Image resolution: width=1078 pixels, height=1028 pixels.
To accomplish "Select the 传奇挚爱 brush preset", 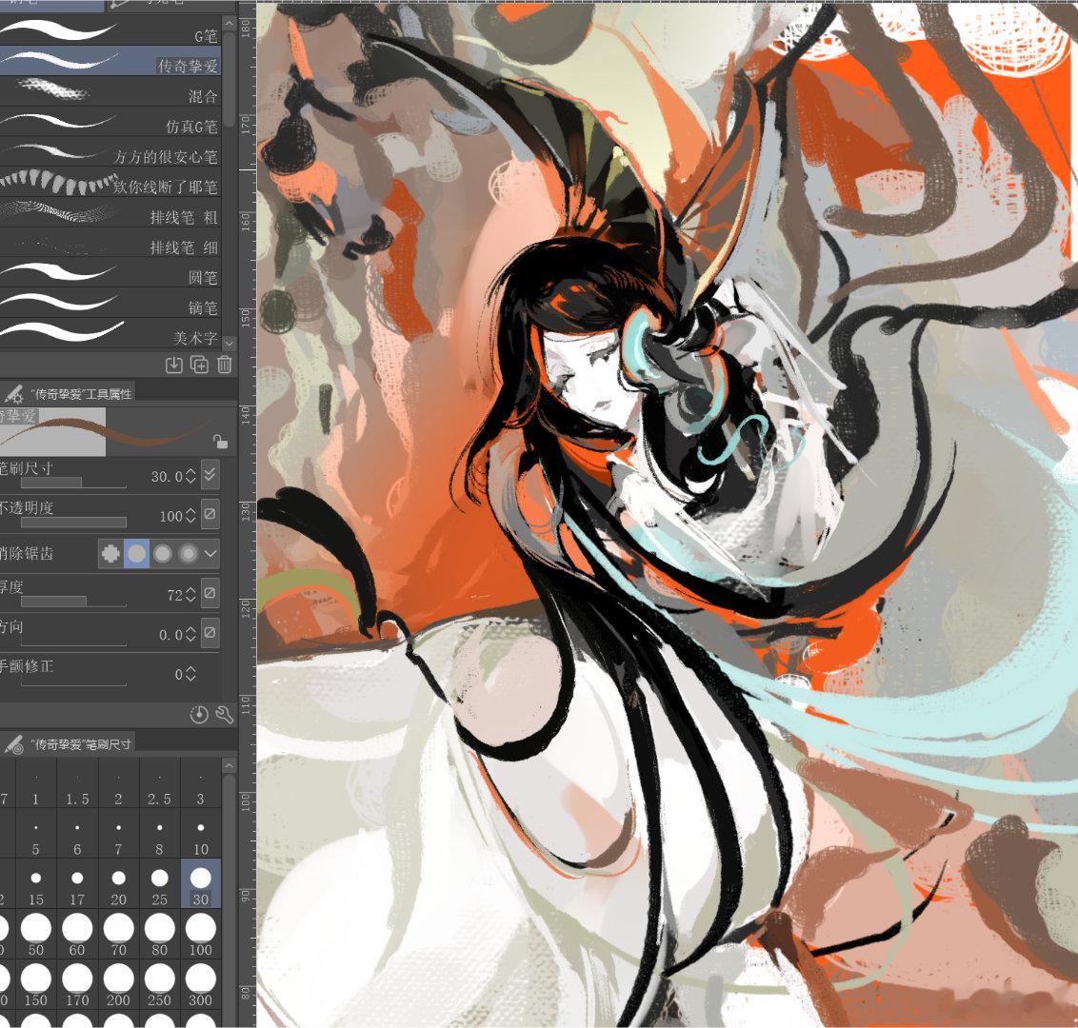I will (110, 61).
